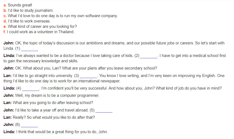
Task: Click the orange letter 'a.' marker
Action: pyautogui.click(x=5, y=5)
